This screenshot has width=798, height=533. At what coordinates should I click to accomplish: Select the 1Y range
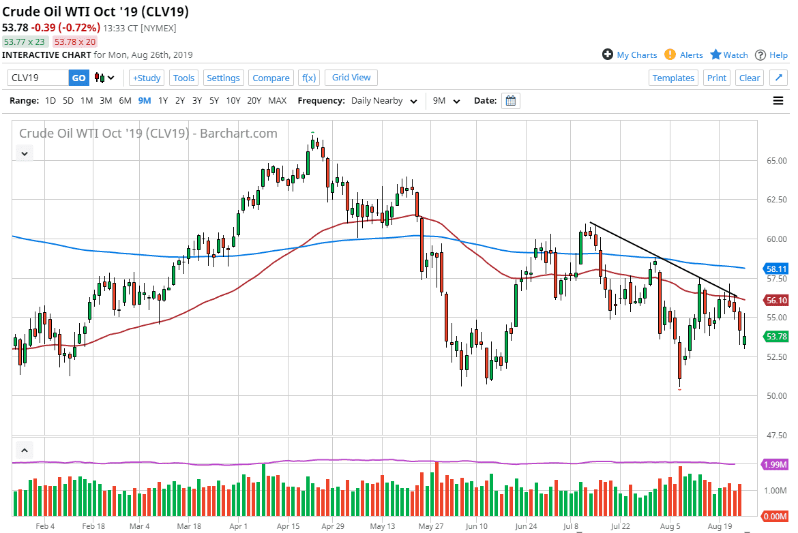[163, 100]
